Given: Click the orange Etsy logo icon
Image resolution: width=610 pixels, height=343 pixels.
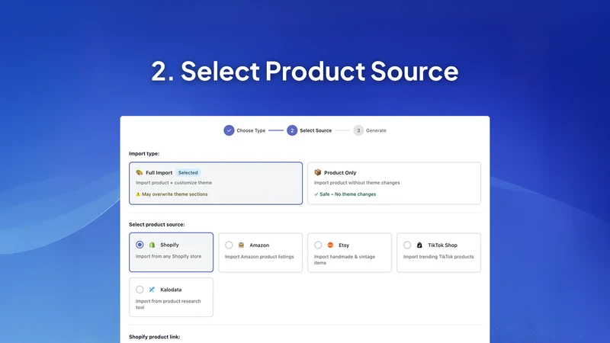Looking at the screenshot, I should point(330,245).
